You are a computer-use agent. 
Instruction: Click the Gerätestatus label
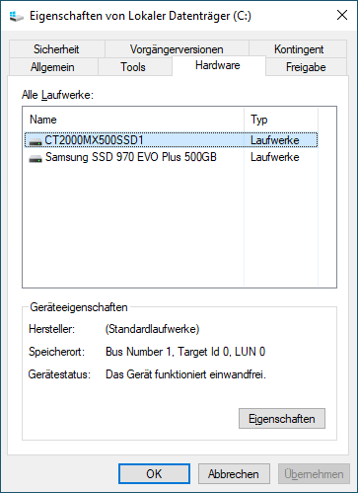coord(59,374)
